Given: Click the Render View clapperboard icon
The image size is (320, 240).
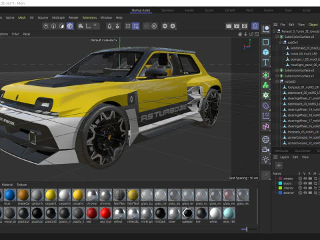Looking at the screenshot, I should (229, 26).
